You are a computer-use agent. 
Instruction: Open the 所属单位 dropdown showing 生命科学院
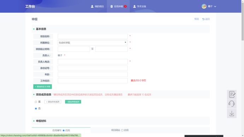93,43
